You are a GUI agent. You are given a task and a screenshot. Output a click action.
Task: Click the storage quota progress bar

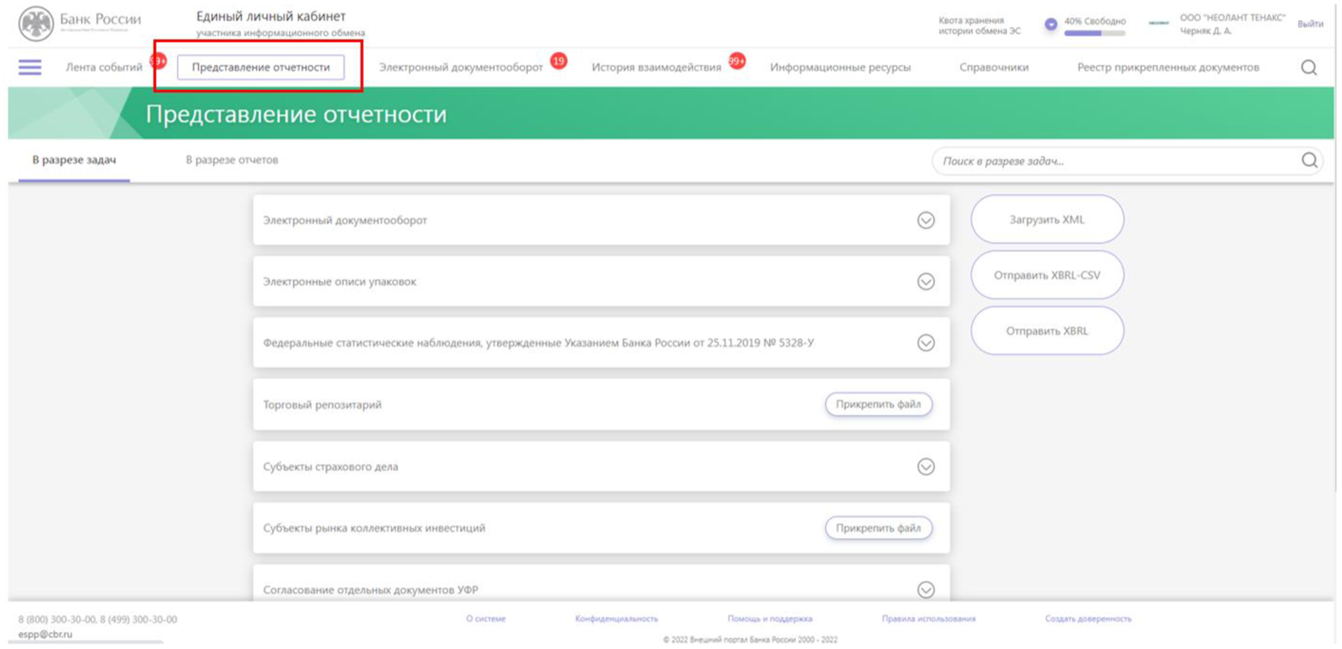click(1094, 33)
